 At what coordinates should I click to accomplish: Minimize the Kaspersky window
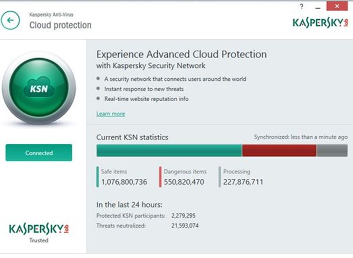(x=318, y=7)
